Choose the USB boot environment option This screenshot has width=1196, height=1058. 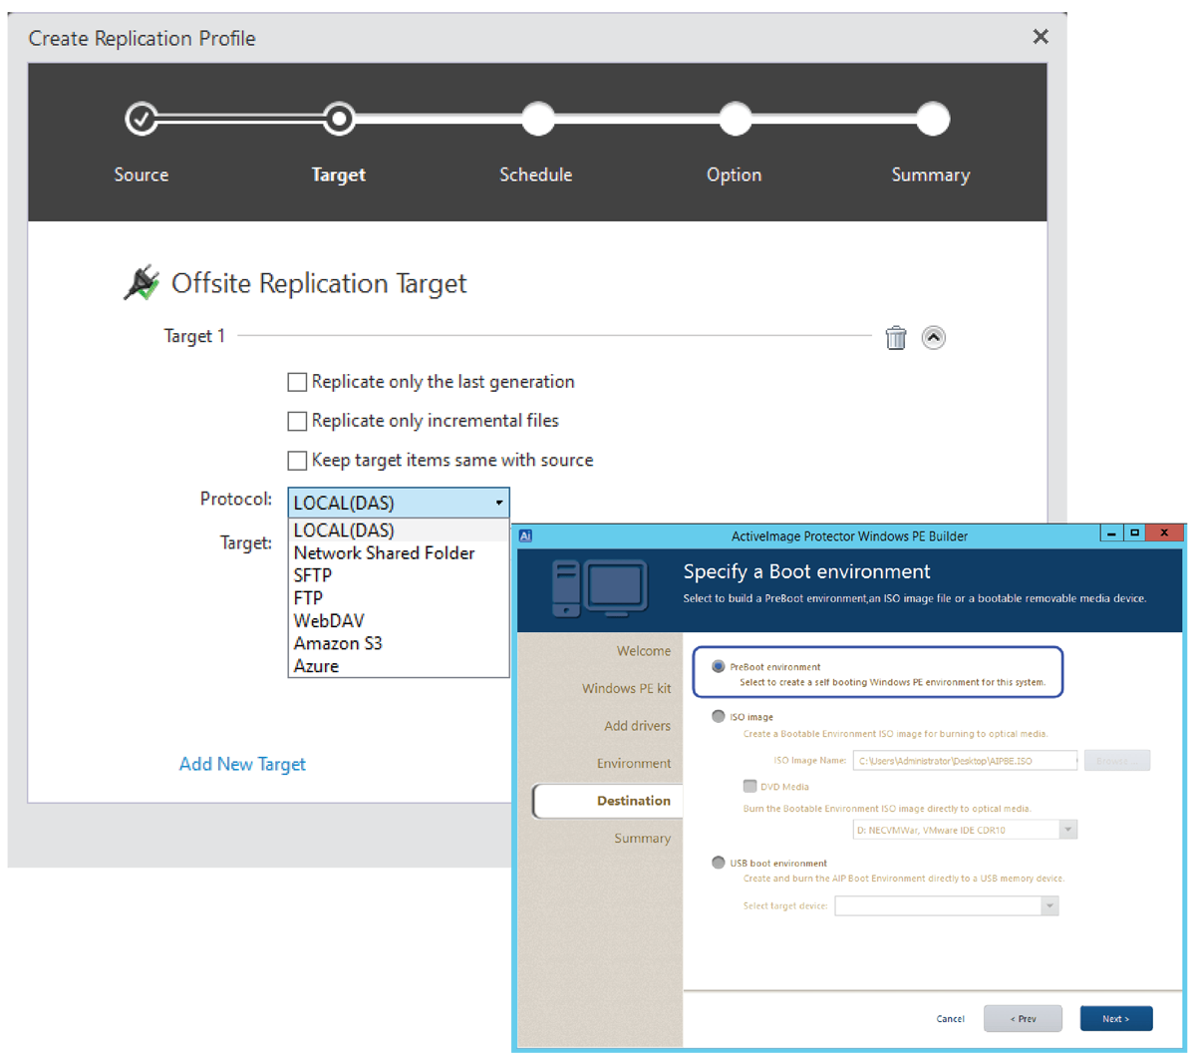pos(719,863)
